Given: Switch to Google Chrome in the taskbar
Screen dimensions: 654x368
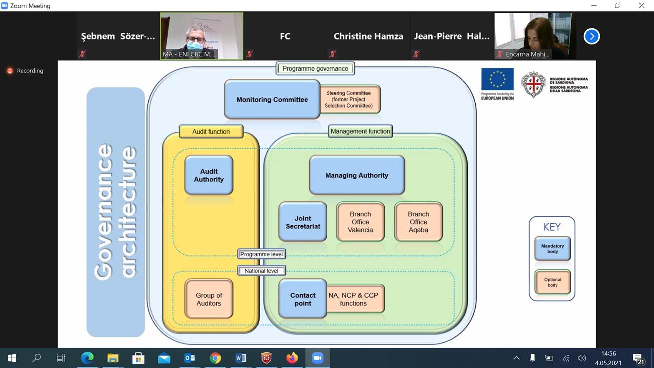Looking at the screenshot, I should pos(215,358).
